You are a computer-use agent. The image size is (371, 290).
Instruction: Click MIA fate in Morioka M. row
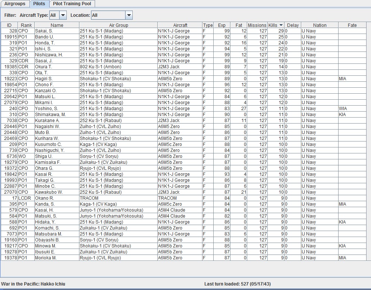click(x=342, y=258)
